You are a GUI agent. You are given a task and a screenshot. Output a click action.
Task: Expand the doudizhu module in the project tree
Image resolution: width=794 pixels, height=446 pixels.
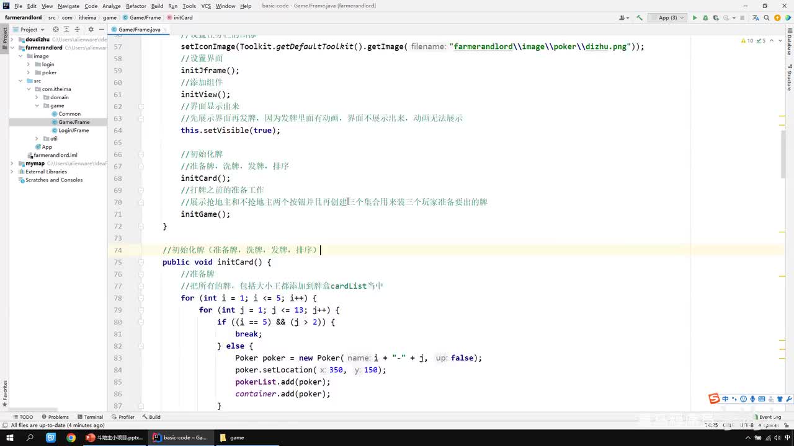[x=12, y=39]
